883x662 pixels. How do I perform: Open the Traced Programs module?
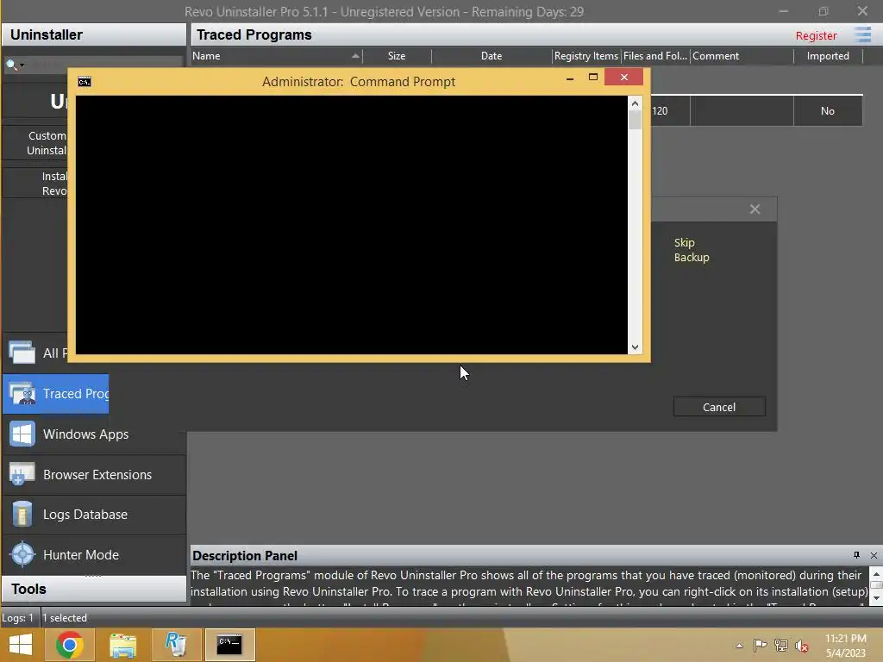[56, 393]
